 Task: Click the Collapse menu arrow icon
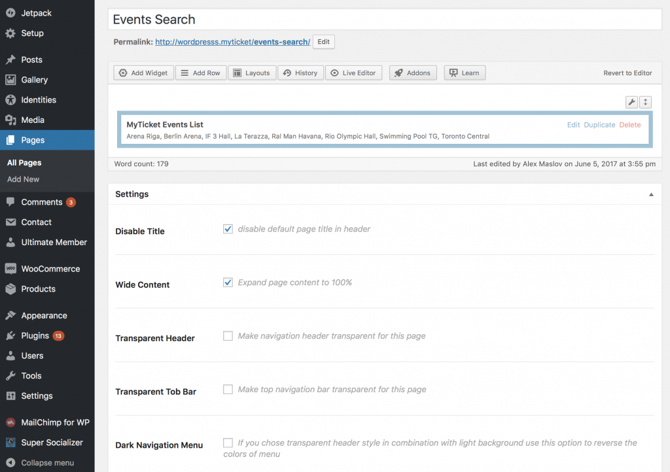point(10,463)
